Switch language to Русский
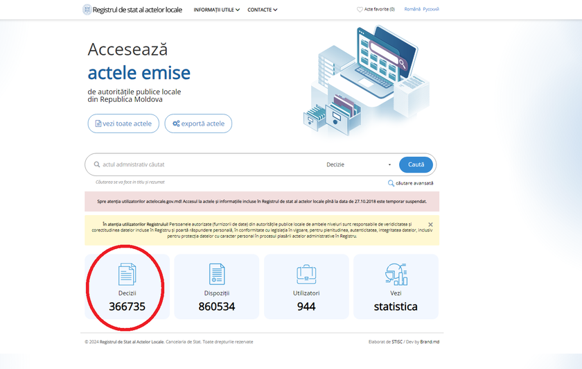The image size is (582, 369). tap(431, 10)
